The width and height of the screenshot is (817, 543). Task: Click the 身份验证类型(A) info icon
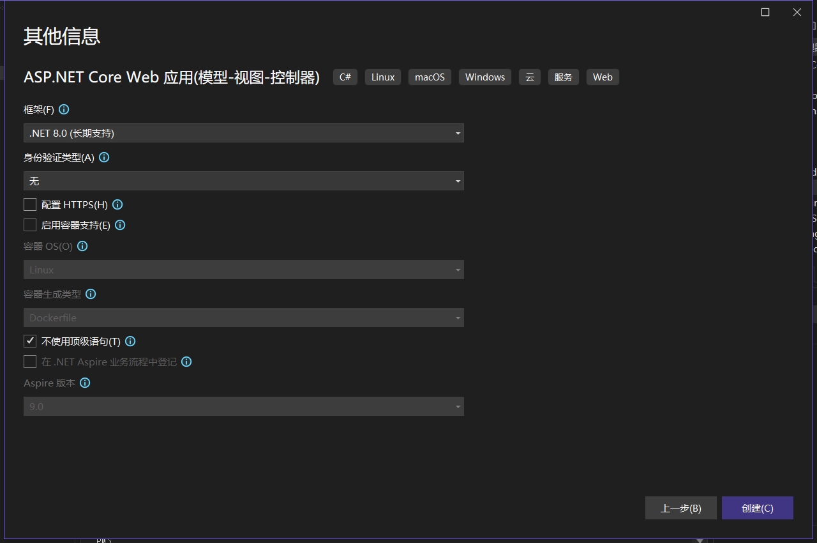[x=104, y=157]
